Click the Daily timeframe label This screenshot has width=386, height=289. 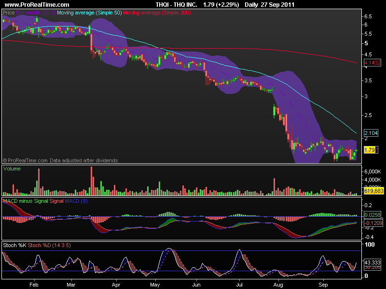[x=251, y=5]
